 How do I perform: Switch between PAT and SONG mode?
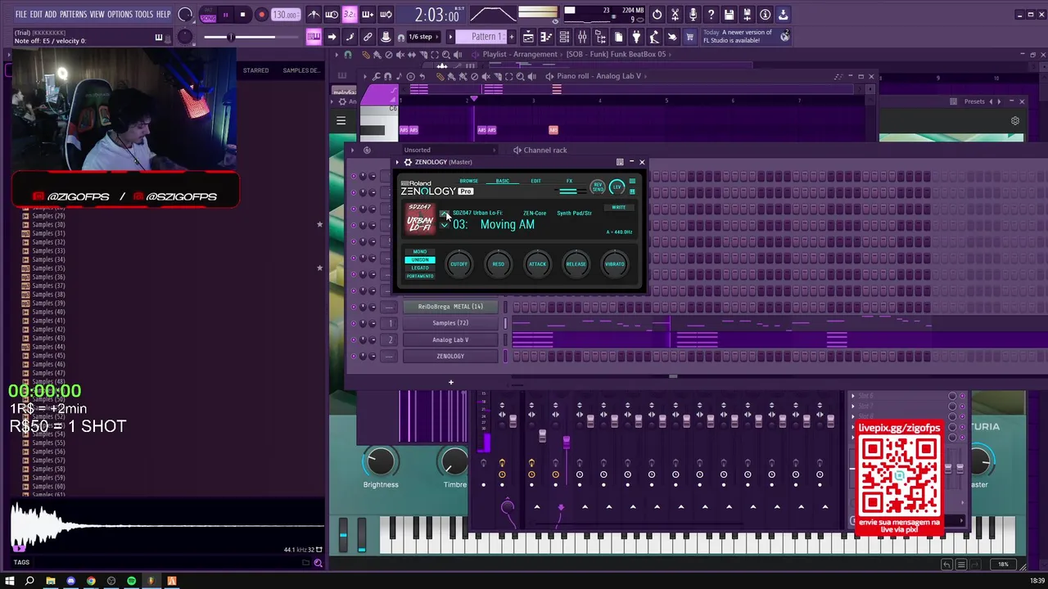pos(208,15)
